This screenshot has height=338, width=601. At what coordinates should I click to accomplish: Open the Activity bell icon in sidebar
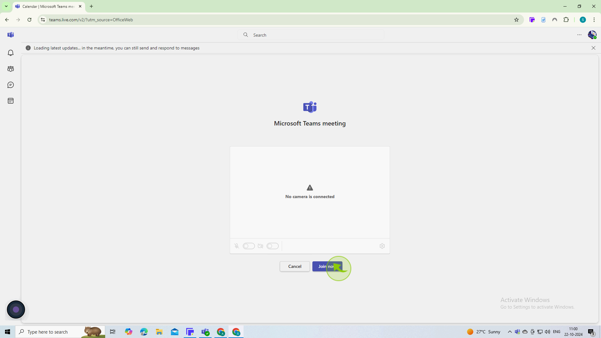(11, 53)
